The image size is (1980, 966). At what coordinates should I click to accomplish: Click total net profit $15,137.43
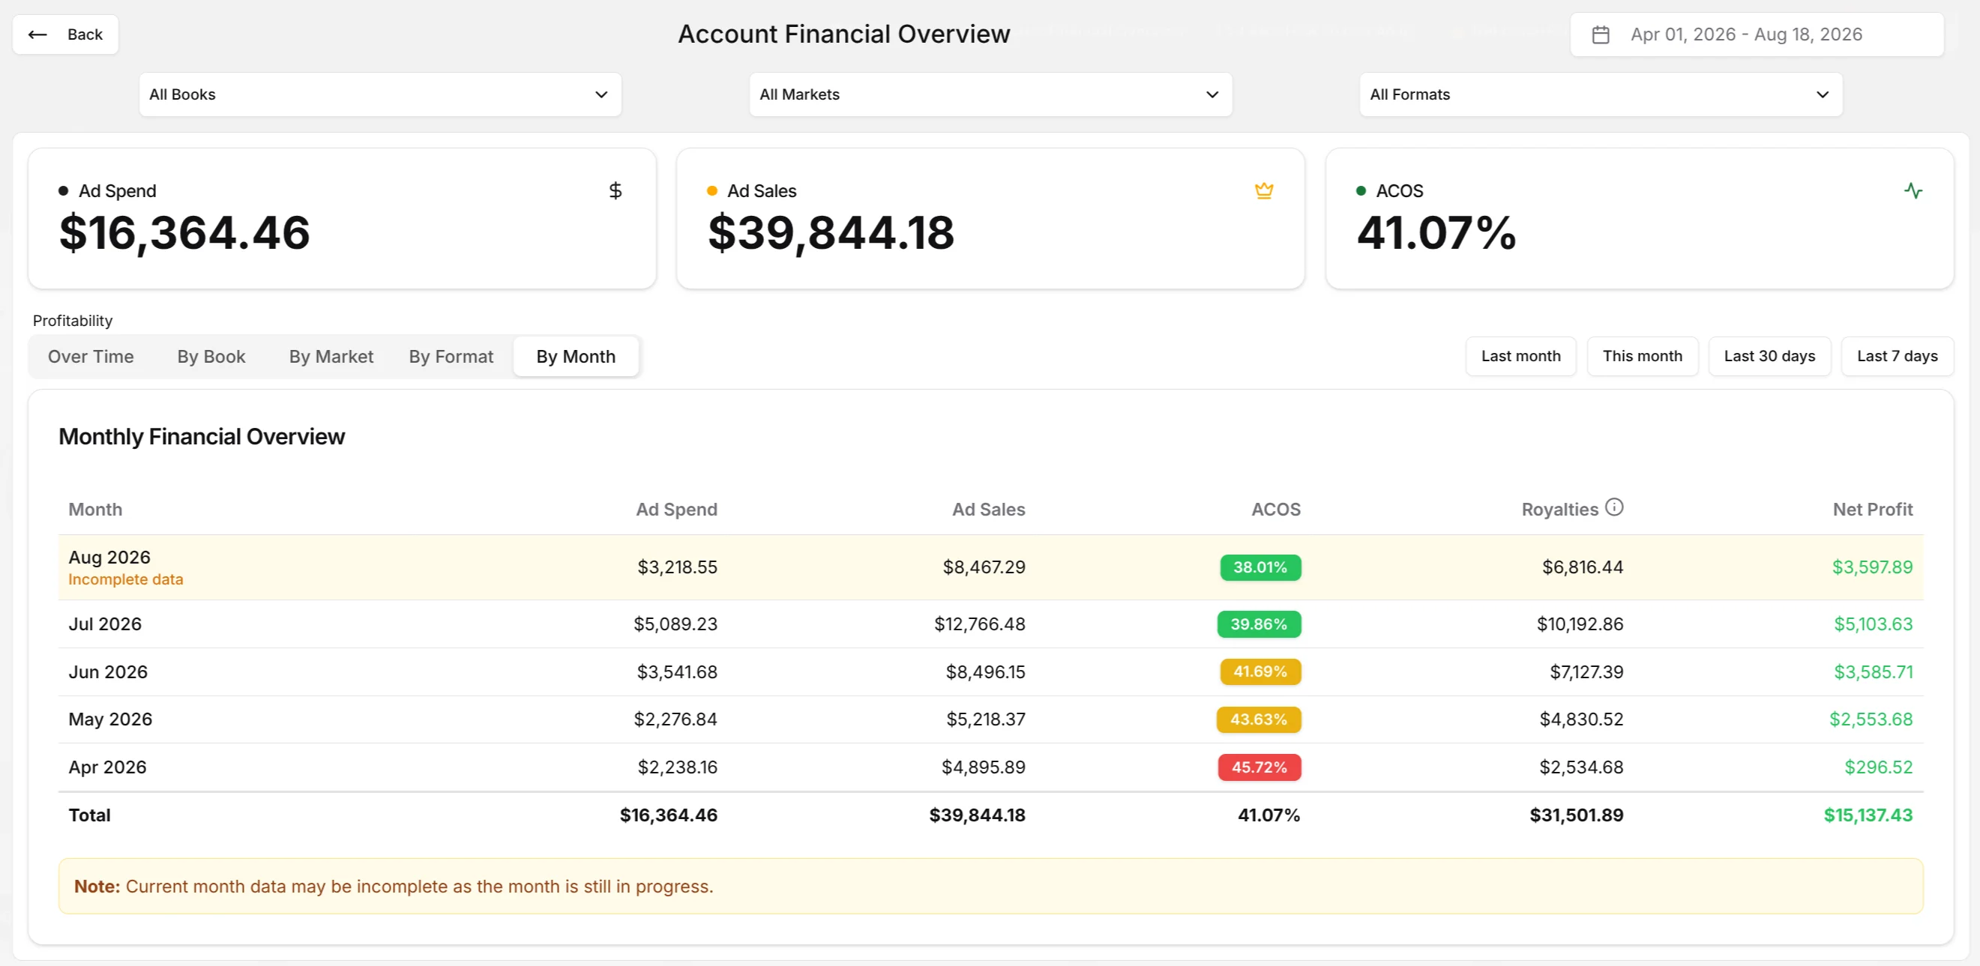tap(1868, 815)
